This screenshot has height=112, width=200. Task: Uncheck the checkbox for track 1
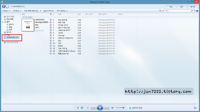(x=51, y=20)
